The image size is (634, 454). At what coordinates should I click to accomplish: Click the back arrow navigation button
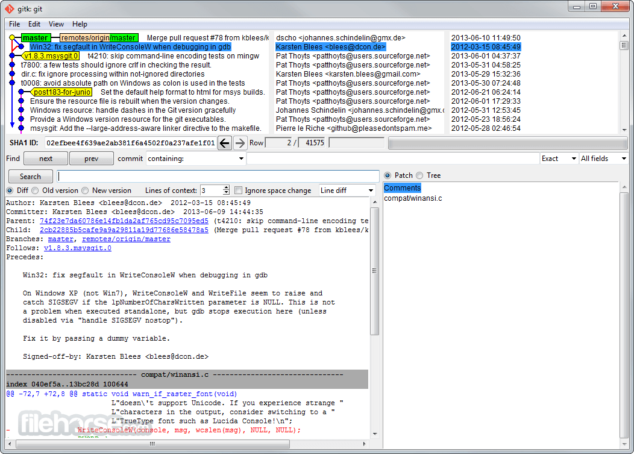225,143
